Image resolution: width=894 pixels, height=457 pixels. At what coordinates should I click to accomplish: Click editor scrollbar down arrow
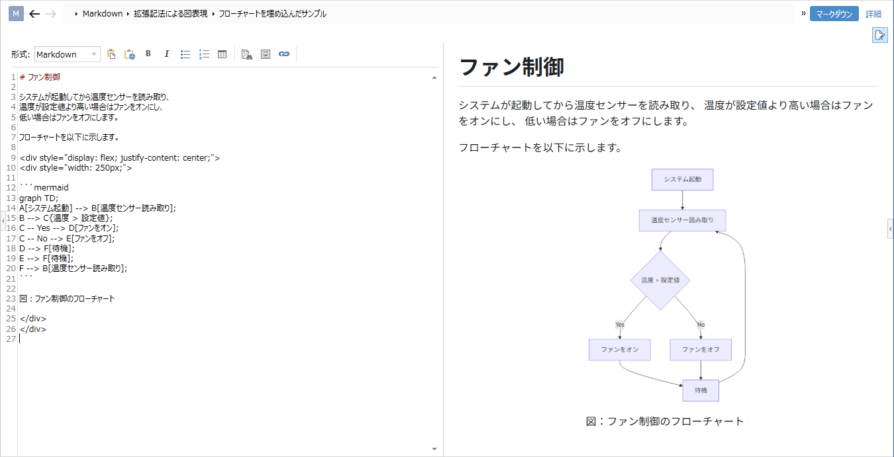click(x=434, y=448)
